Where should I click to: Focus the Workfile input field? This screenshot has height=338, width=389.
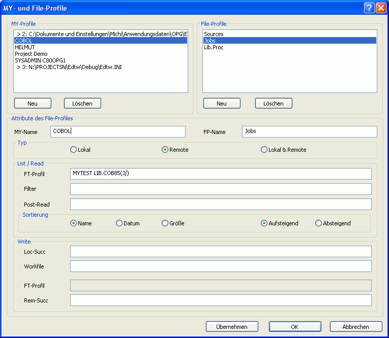221,266
